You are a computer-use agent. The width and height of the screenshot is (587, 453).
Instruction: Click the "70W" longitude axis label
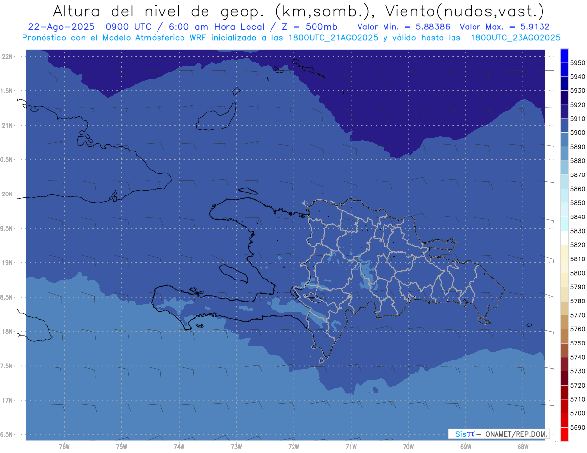pos(408,447)
